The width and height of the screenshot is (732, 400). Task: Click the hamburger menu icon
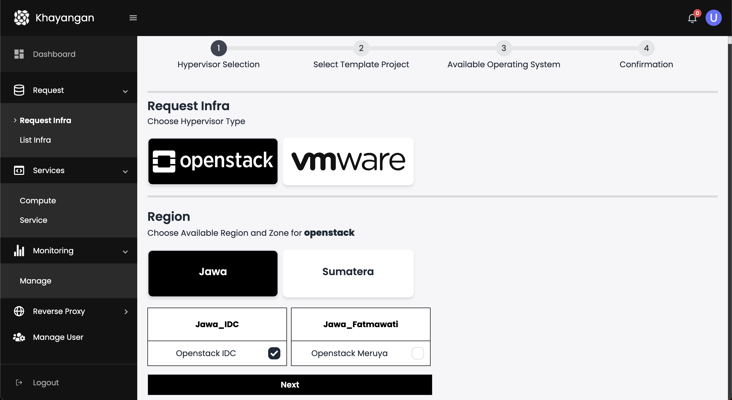pos(133,18)
